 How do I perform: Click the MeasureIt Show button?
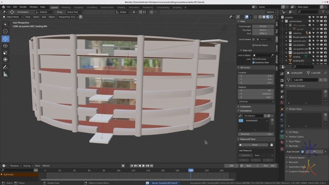[x=254, y=145]
